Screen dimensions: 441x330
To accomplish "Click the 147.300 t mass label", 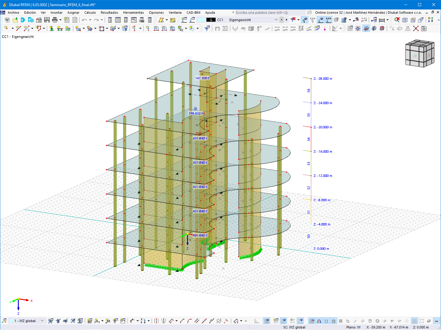I will point(202,78).
